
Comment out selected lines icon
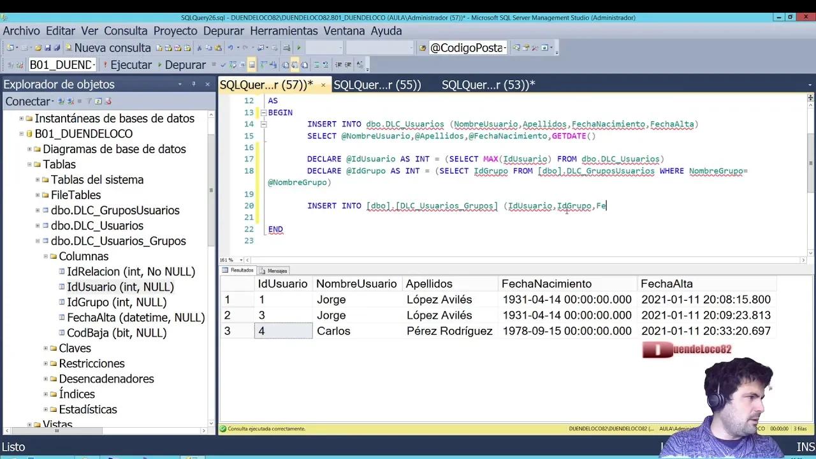pos(317,64)
